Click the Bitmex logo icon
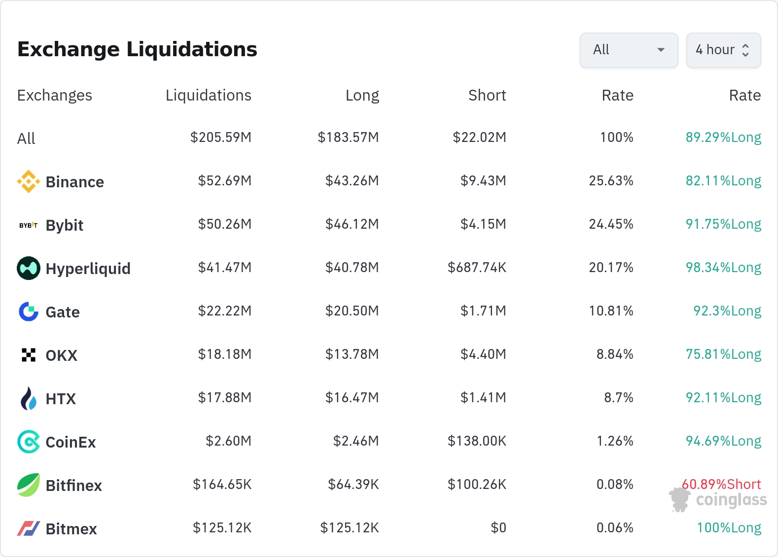Viewport: 778px width, 557px height. tap(29, 528)
